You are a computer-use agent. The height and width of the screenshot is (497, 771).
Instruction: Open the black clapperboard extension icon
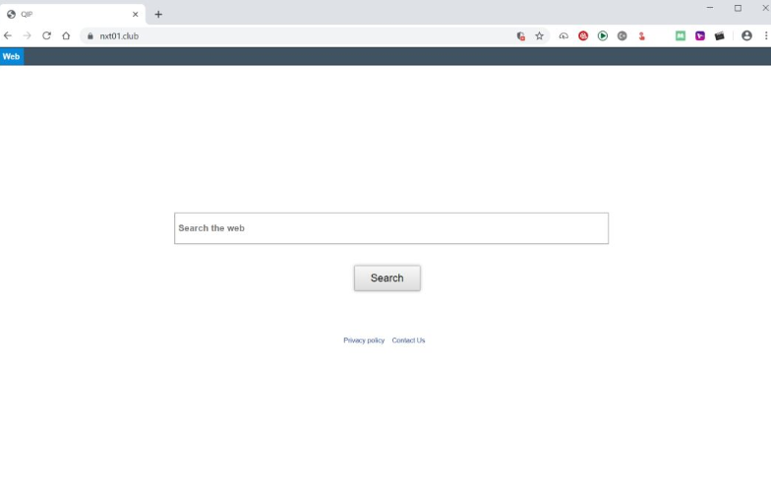pos(720,35)
